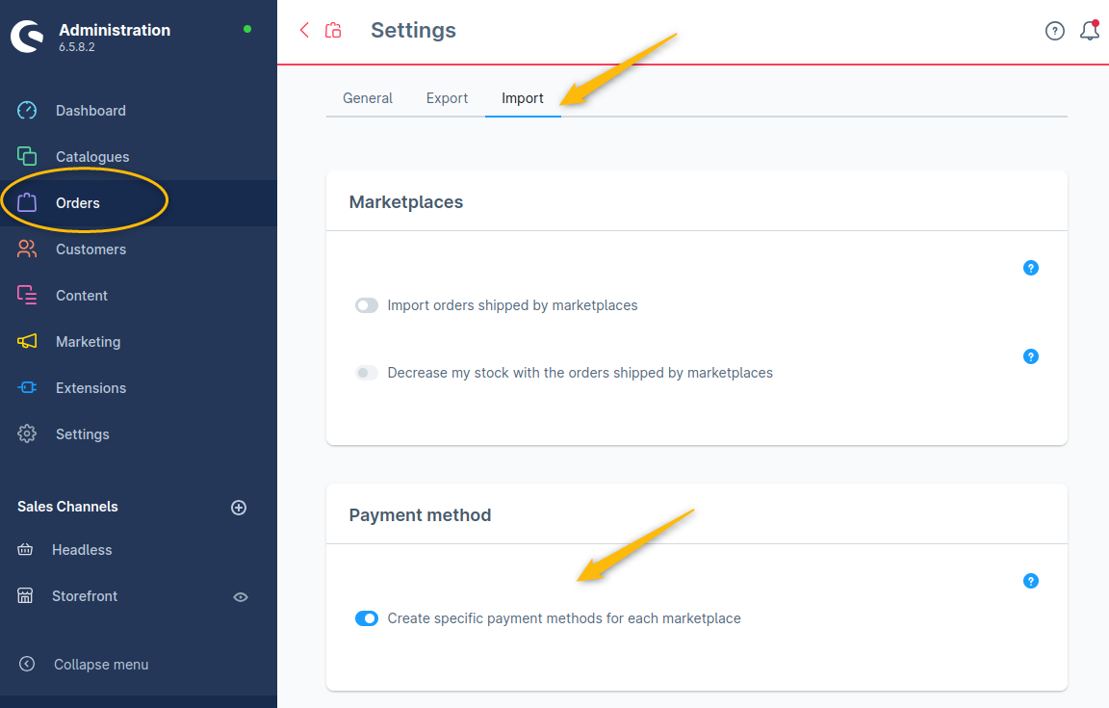Show help for payment method setting
Image resolution: width=1109 pixels, height=708 pixels.
[1031, 581]
